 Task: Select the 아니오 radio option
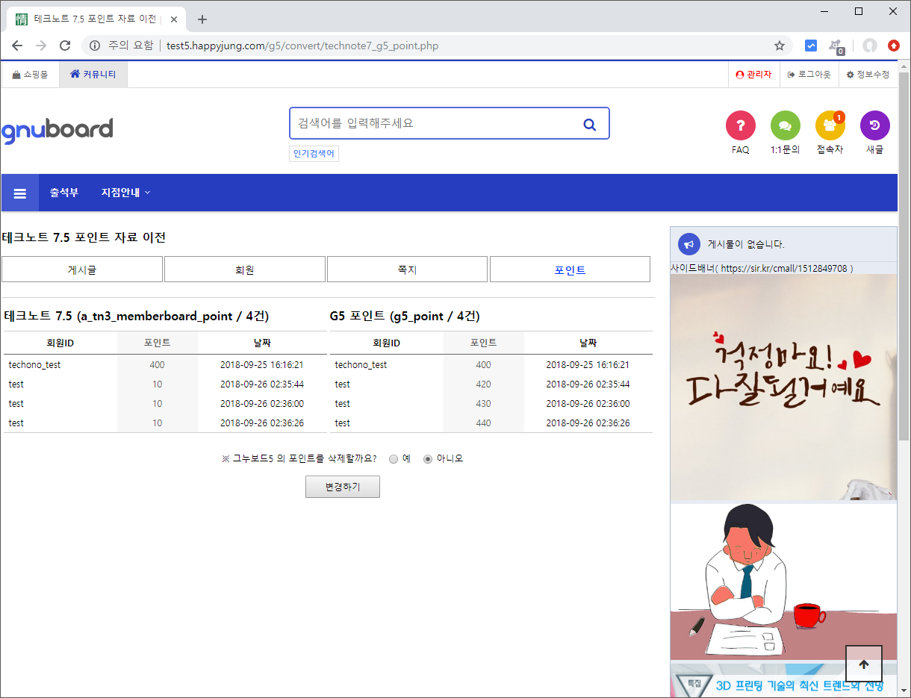[428, 459]
